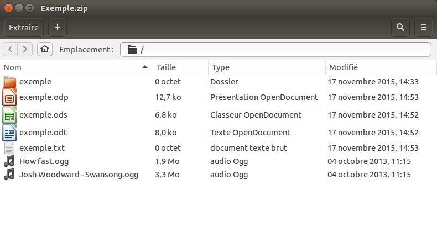The width and height of the screenshot is (437, 243).
Task: Select the exemple.odt text document icon
Action: [x=9, y=133]
